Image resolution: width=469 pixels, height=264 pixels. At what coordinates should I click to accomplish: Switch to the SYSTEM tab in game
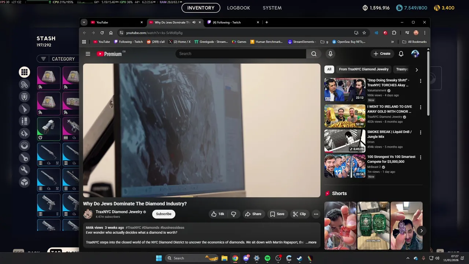pos(272,8)
